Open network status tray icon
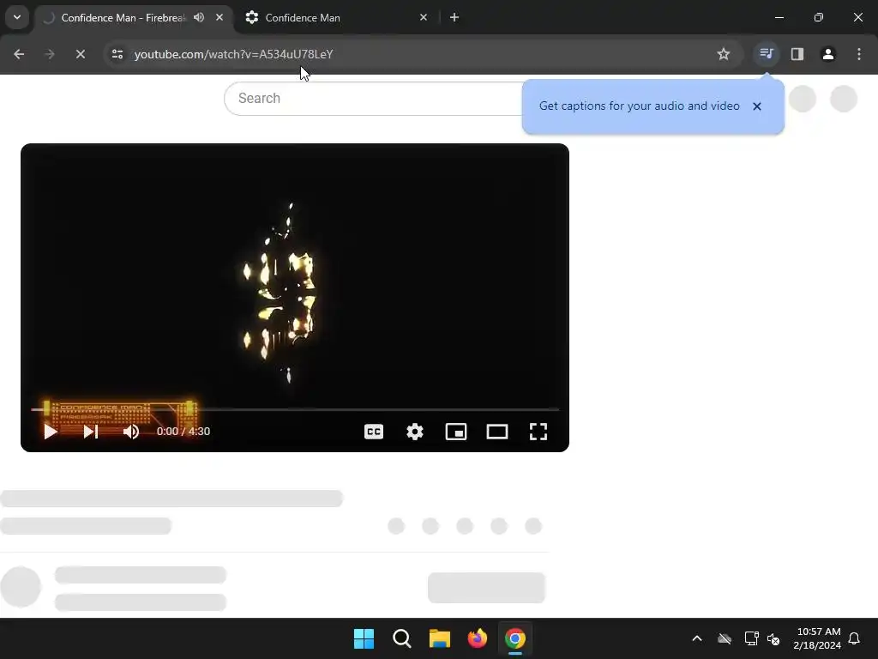Viewport: 878px width, 659px height. [751, 638]
